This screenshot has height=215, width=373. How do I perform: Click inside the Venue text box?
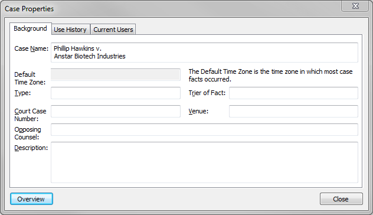tap(293, 111)
